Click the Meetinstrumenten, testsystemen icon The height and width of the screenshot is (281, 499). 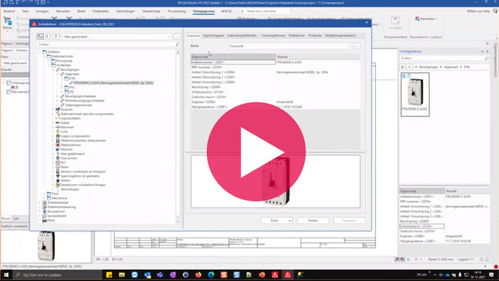point(57,141)
